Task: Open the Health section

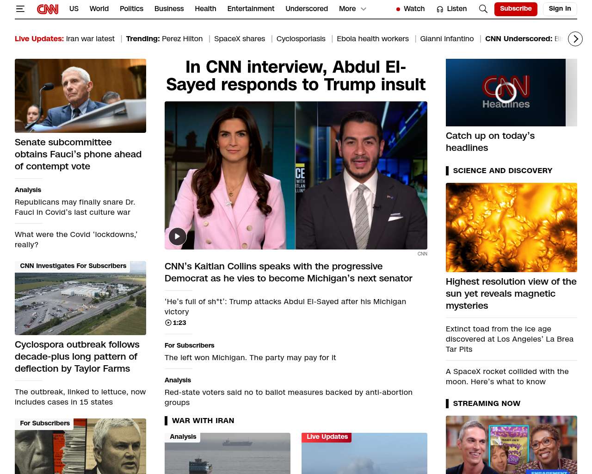Action: tap(205, 9)
